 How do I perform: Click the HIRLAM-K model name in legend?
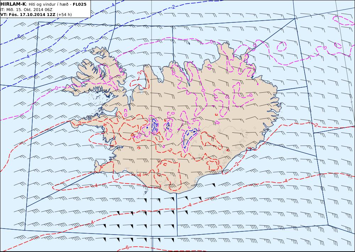(x=13, y=4)
